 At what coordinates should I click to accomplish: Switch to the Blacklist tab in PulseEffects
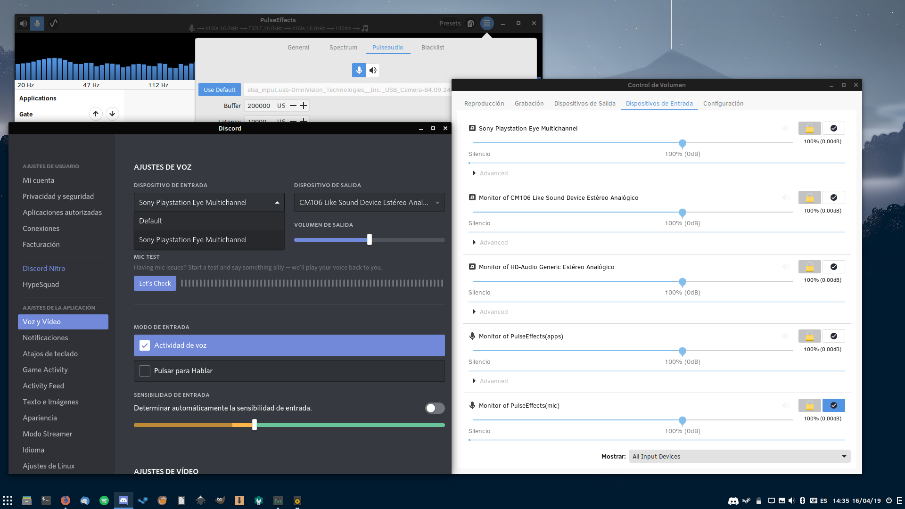(x=432, y=47)
